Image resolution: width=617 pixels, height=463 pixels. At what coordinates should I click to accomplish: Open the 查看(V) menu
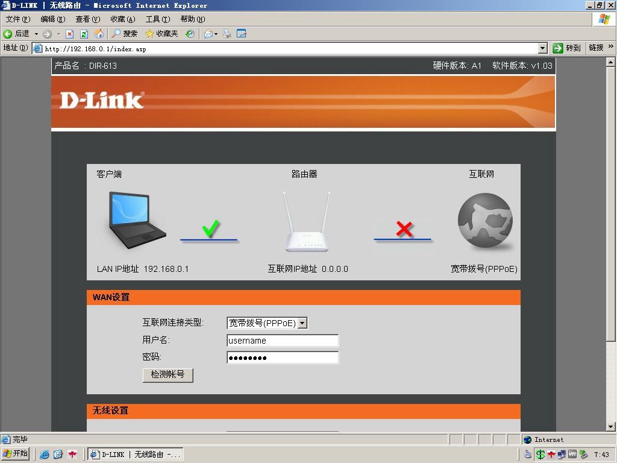pos(88,19)
